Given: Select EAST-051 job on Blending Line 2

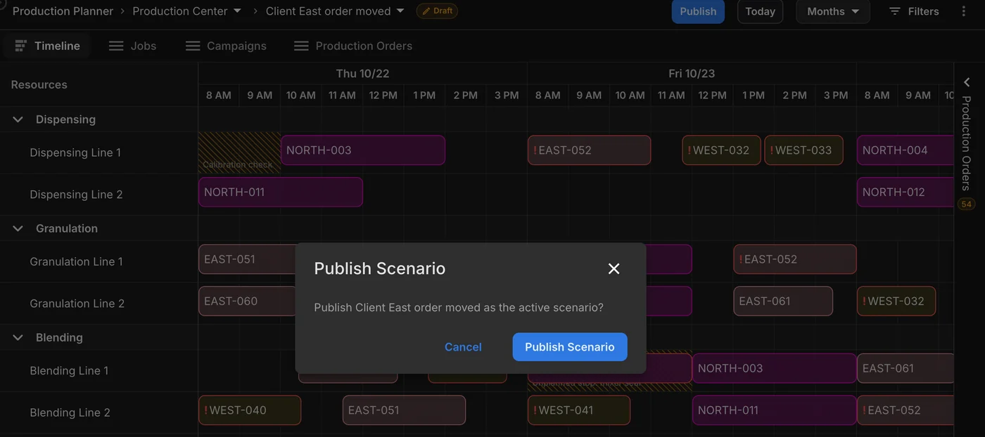Looking at the screenshot, I should click(404, 410).
